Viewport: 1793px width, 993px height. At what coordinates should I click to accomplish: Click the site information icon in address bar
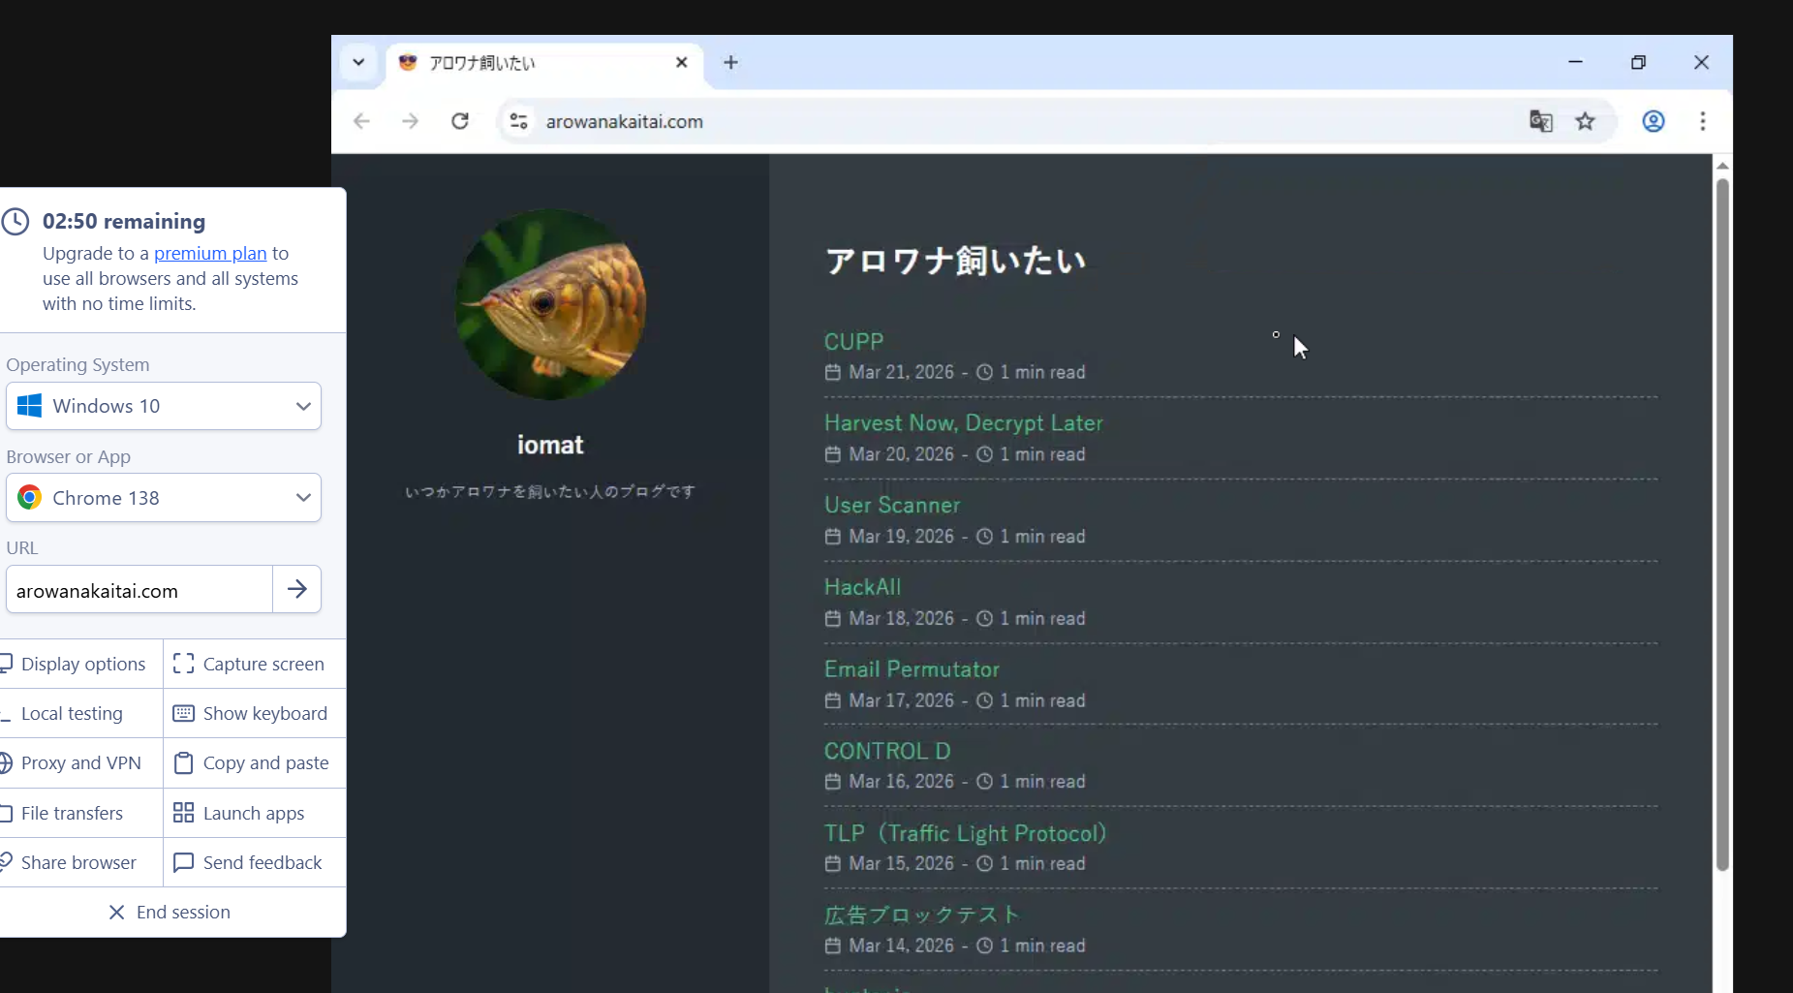[x=519, y=121]
